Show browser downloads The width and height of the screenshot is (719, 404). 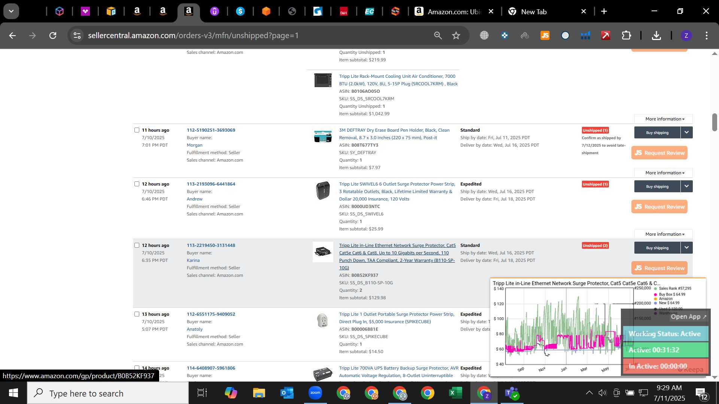(x=656, y=36)
